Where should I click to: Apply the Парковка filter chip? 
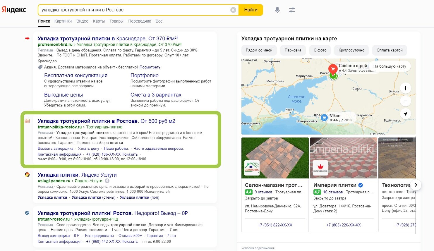click(293, 50)
